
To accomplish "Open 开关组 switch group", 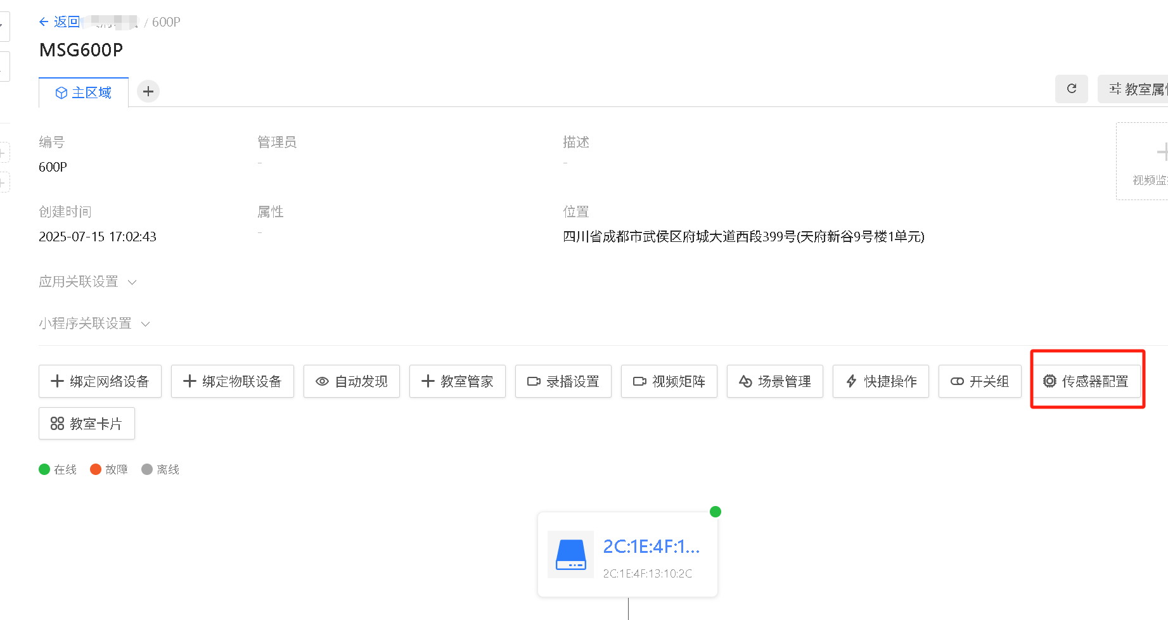I will pyautogui.click(x=980, y=381).
